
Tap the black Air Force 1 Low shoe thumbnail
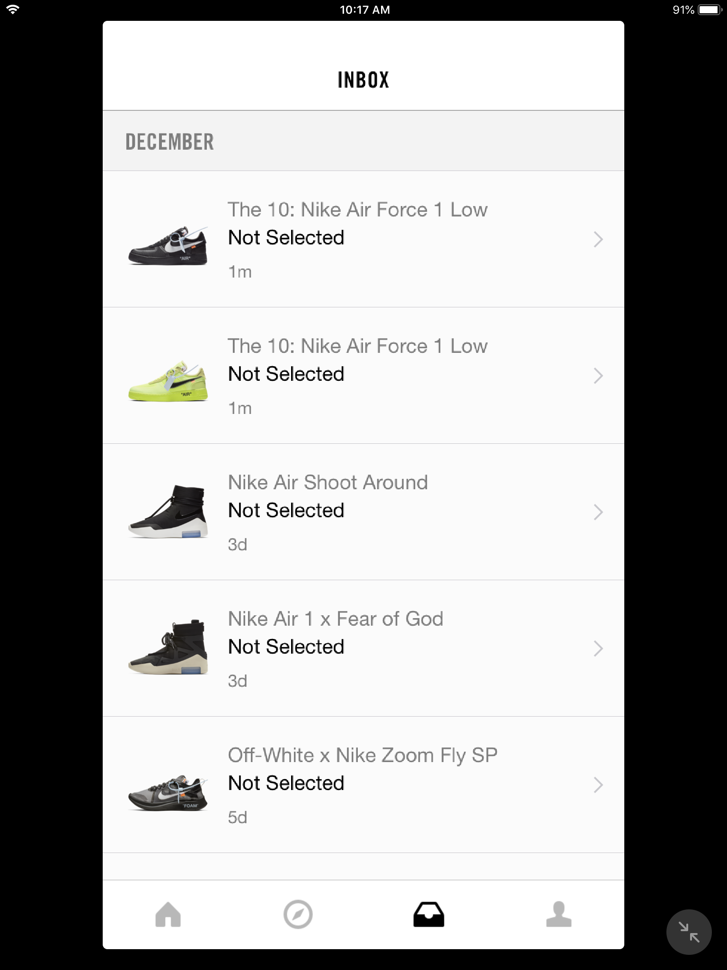click(x=168, y=246)
